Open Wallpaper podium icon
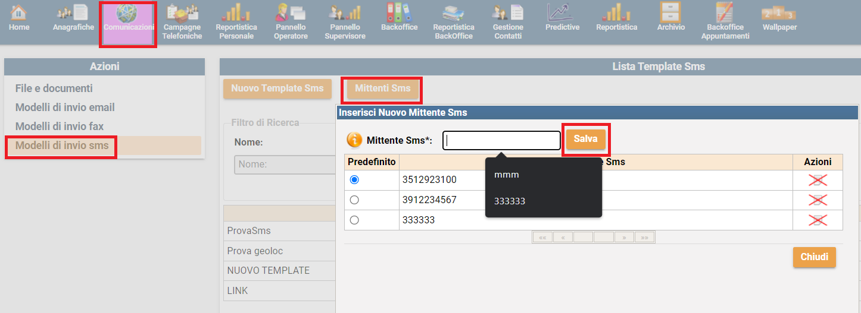The height and width of the screenshot is (313, 861). (x=779, y=13)
